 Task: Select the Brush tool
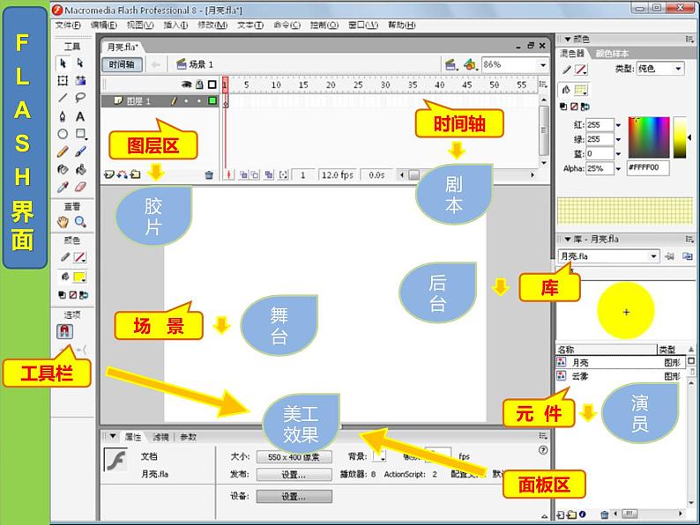[x=80, y=152]
